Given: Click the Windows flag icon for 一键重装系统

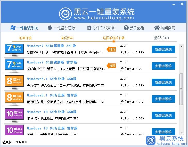Looking at the screenshot, I should tap(13, 28).
